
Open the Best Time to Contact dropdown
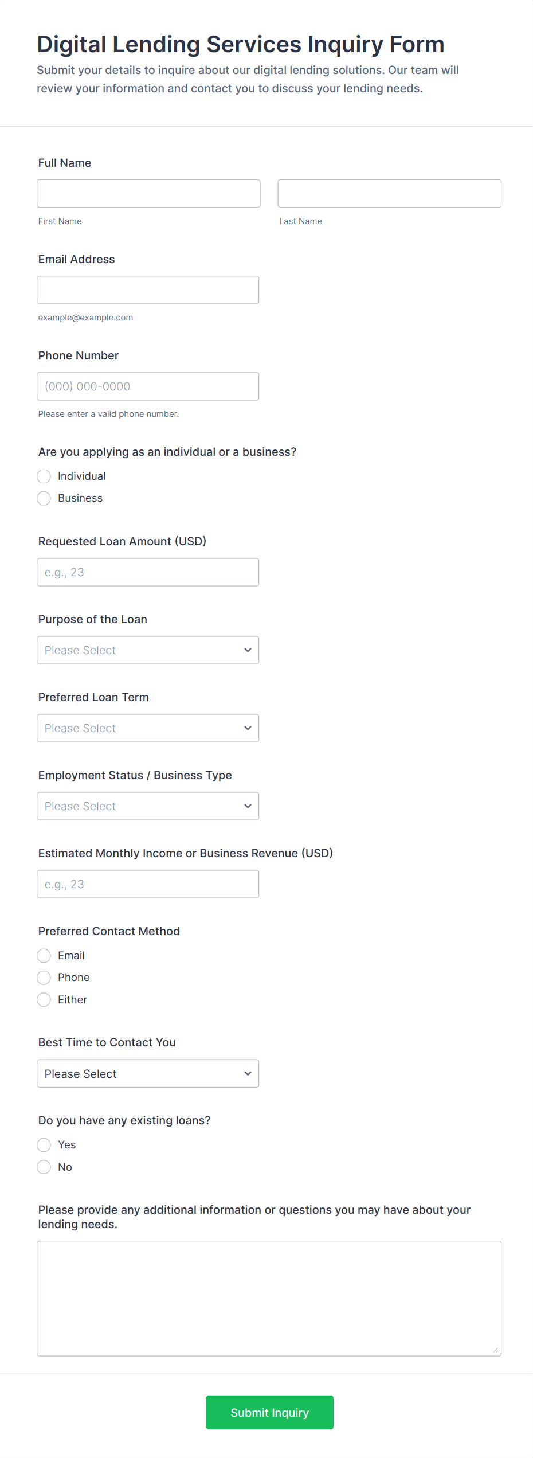pyautogui.click(x=148, y=1073)
